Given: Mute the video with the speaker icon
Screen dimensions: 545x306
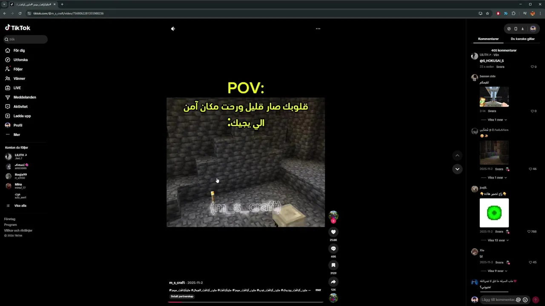Looking at the screenshot, I should tap(173, 29).
